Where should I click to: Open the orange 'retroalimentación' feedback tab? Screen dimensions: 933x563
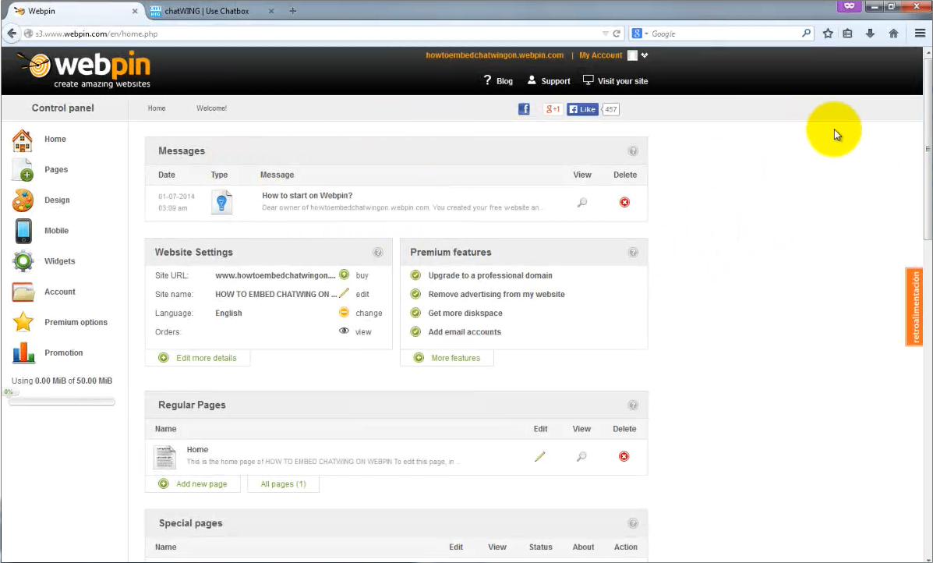[x=914, y=306]
